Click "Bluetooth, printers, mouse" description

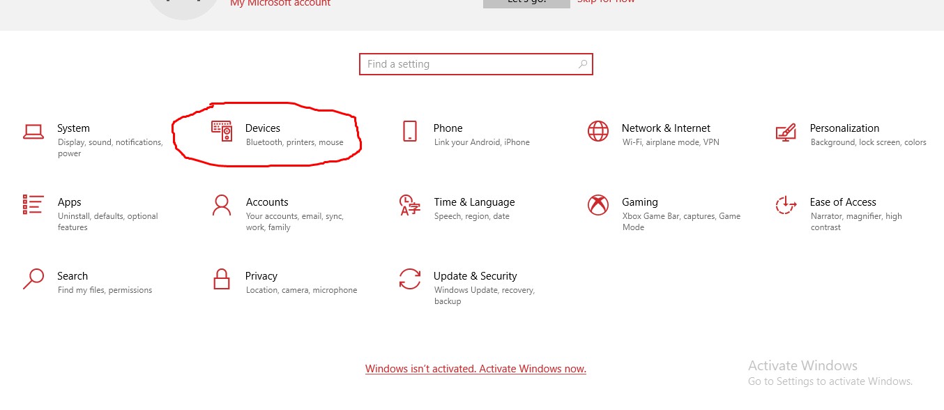(x=295, y=142)
